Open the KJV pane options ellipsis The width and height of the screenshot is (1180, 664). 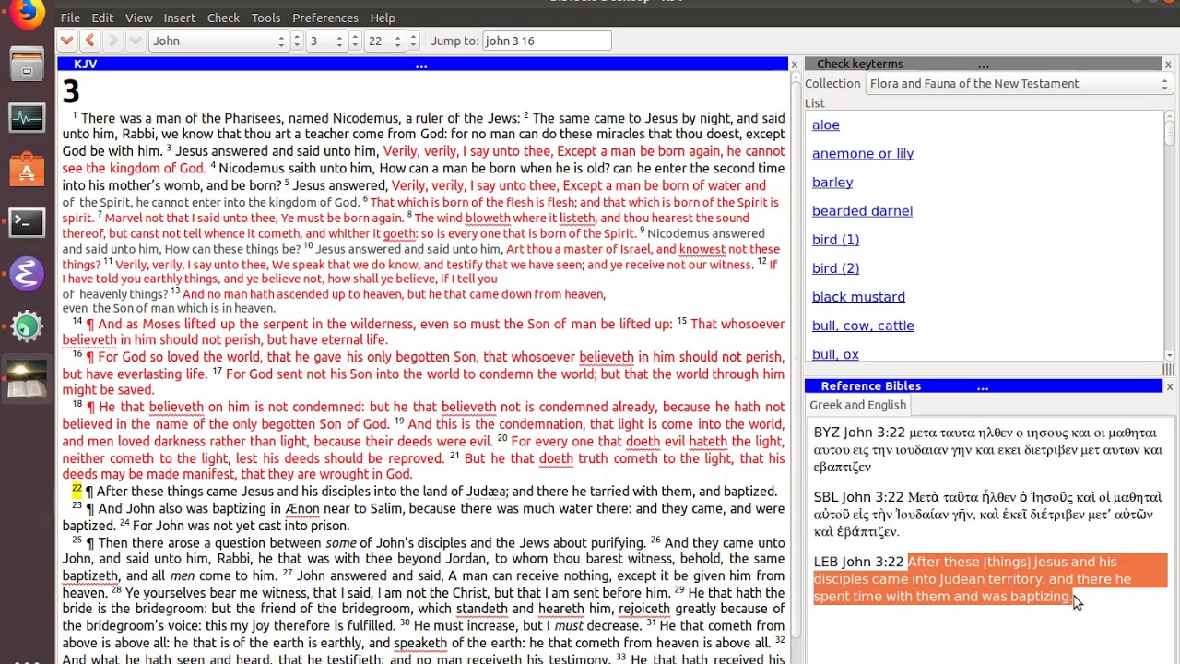(421, 65)
